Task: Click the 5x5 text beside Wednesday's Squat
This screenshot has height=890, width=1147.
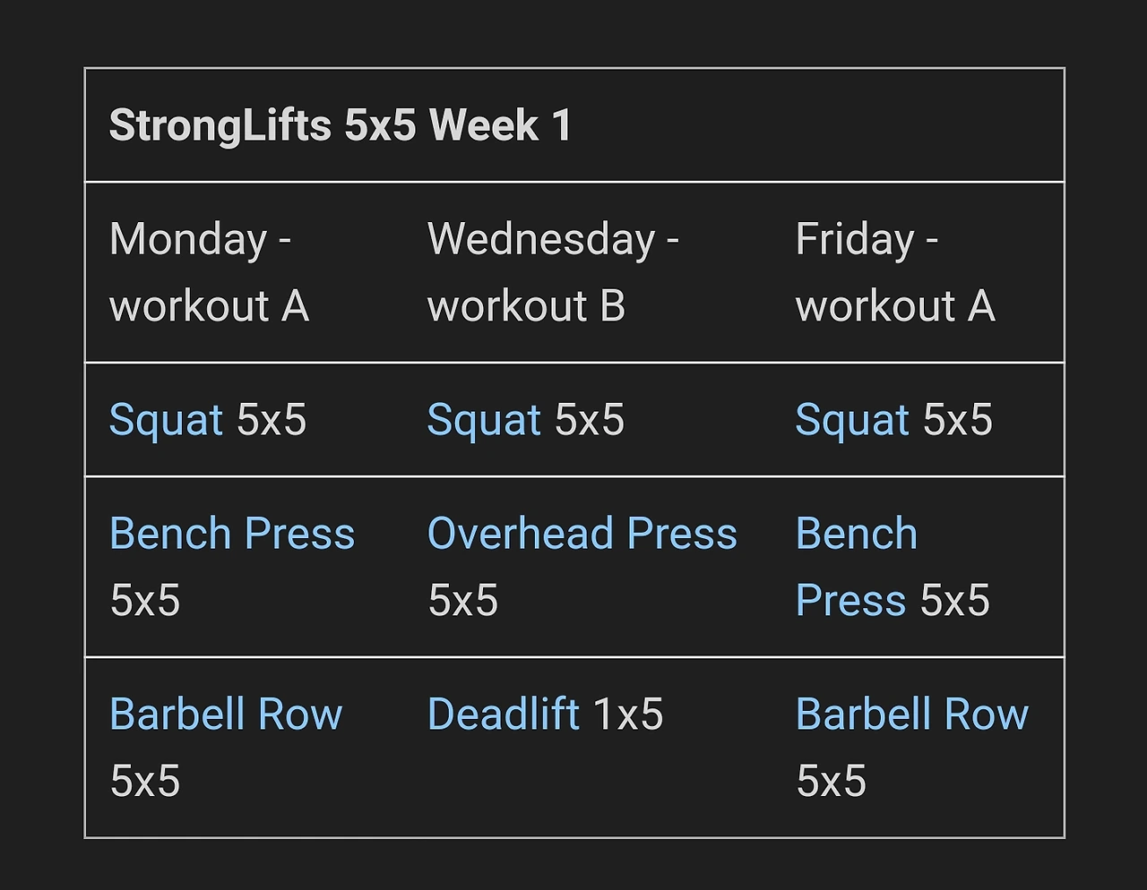Action: coord(590,421)
